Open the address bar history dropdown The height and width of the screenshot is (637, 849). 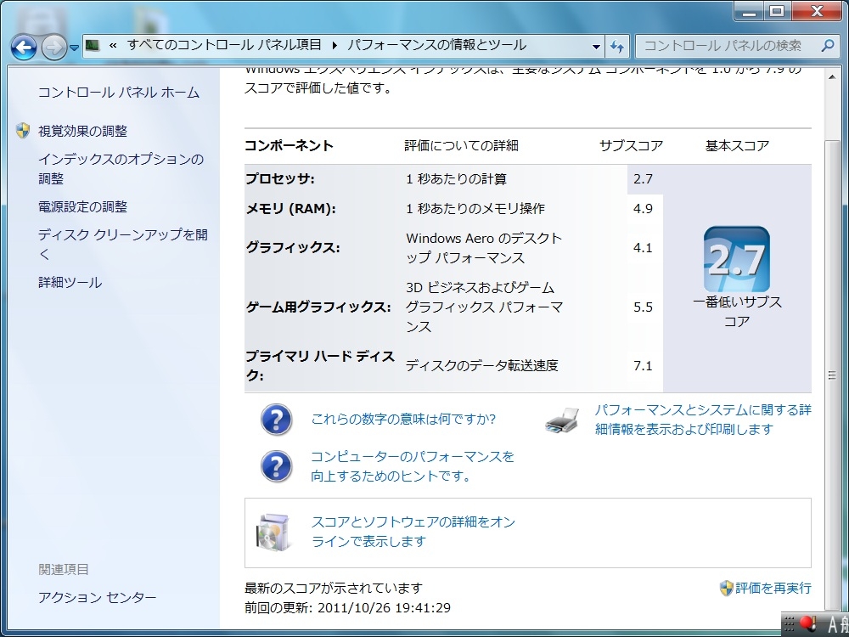pyautogui.click(x=596, y=47)
